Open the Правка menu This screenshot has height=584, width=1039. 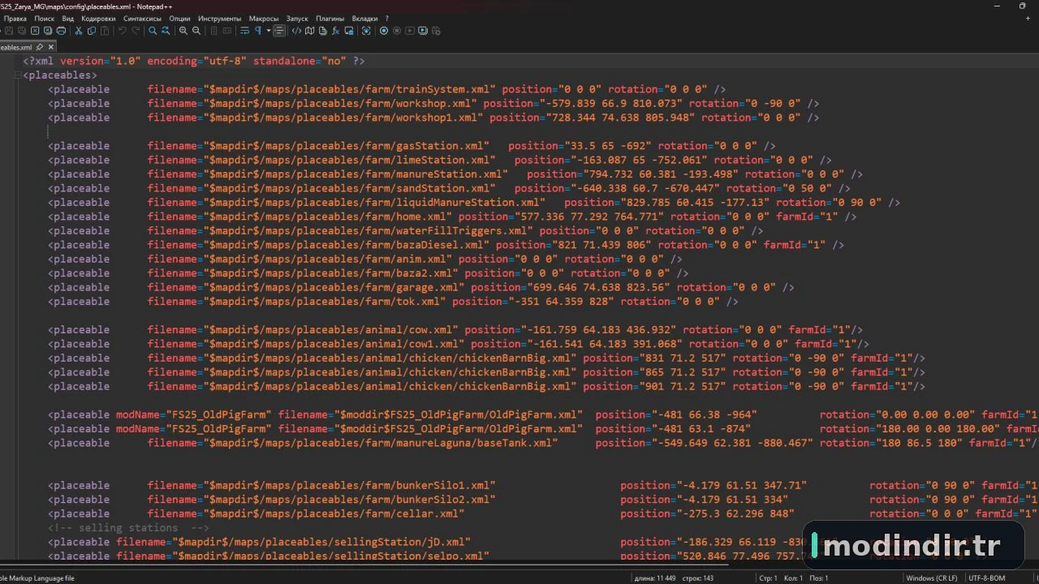coord(15,18)
